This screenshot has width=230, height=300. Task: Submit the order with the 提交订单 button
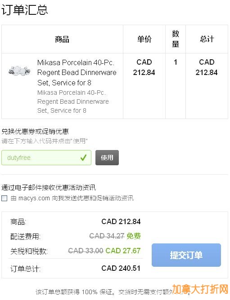click(x=186, y=255)
